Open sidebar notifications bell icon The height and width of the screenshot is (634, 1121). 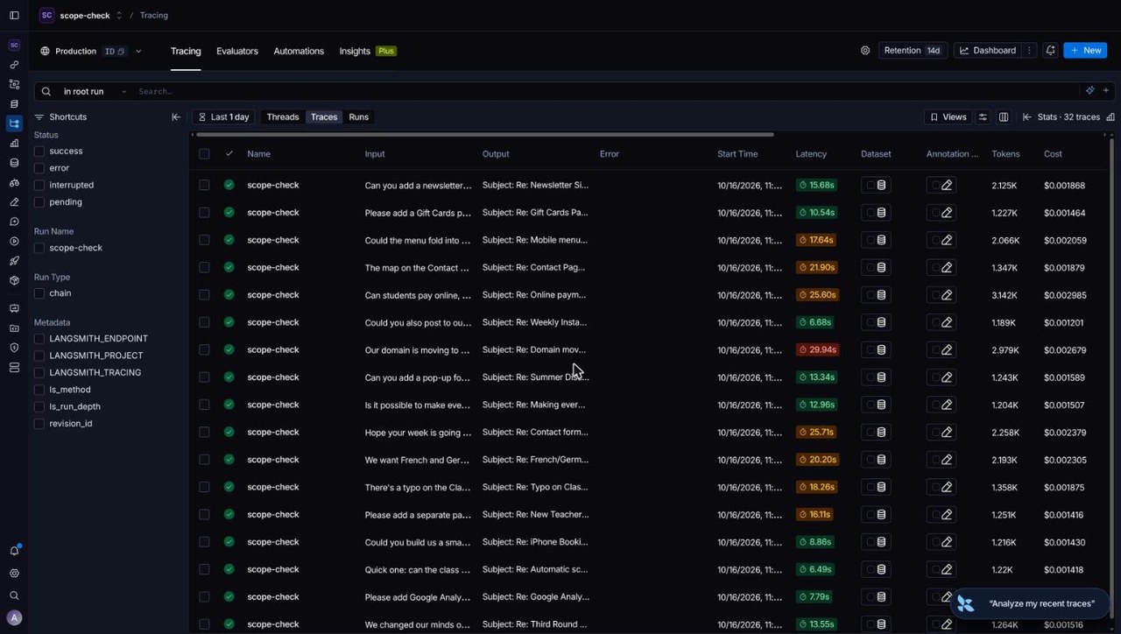(14, 551)
